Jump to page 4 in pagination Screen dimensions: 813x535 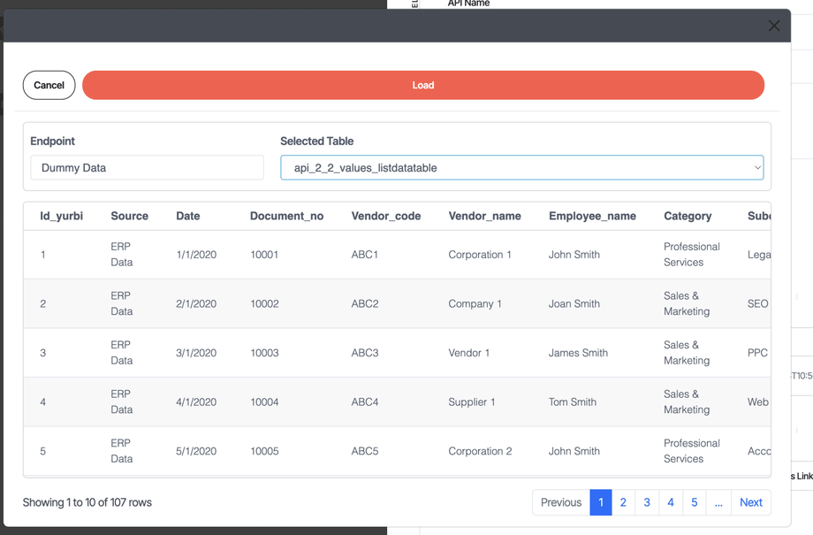(x=671, y=502)
